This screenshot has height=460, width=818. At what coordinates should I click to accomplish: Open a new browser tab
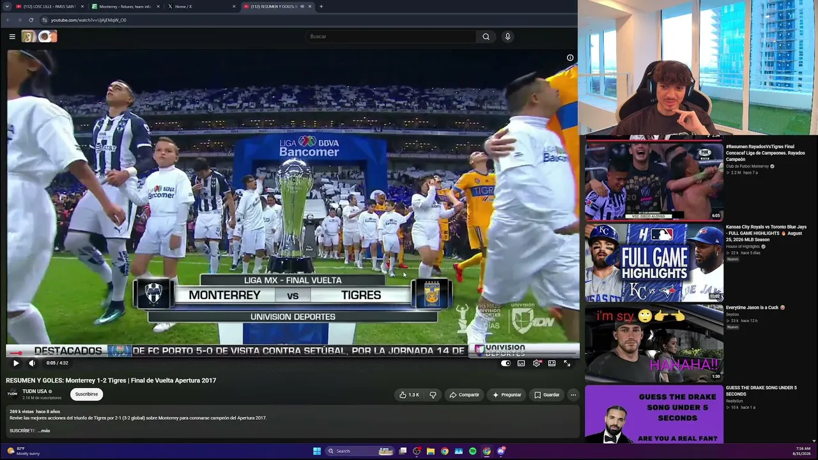[x=321, y=6]
